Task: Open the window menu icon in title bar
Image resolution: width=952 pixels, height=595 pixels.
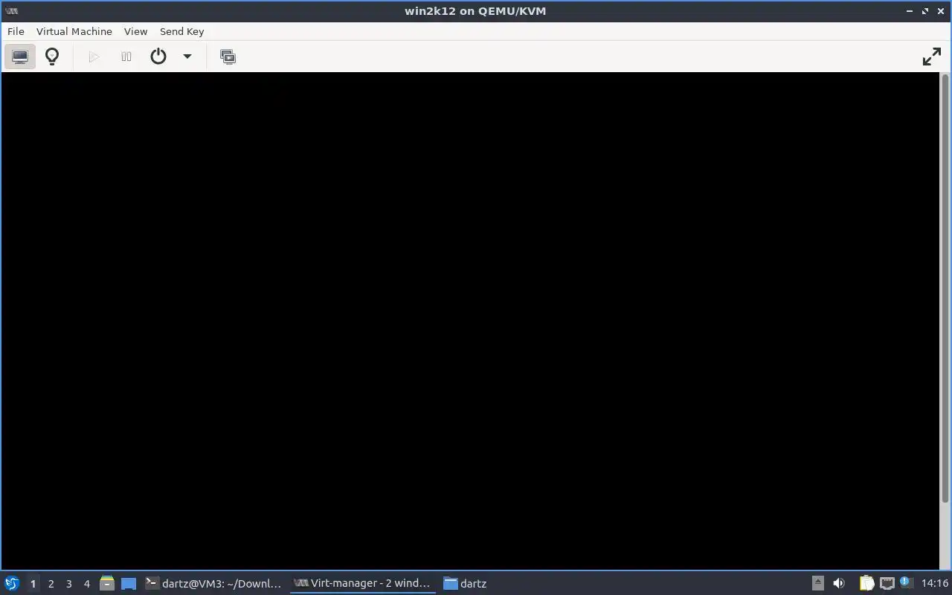Action: coord(11,10)
